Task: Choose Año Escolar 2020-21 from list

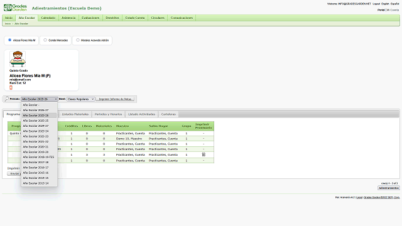Action: coord(39,147)
